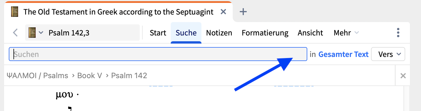The height and width of the screenshot is (111, 421).
Task: Expand the Mehr menu
Action: (x=346, y=33)
